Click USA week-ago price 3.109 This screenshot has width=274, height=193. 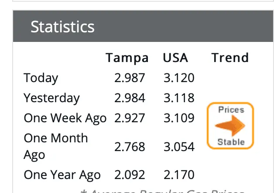pyautogui.click(x=179, y=118)
